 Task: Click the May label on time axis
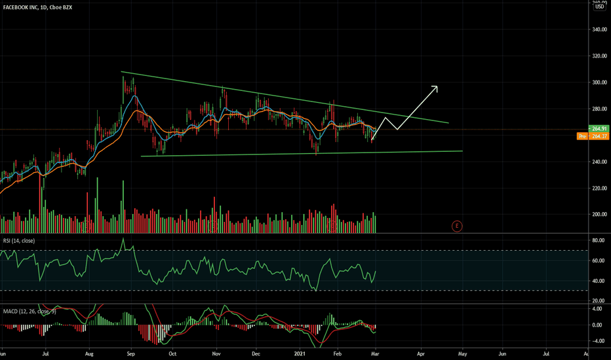point(463,353)
